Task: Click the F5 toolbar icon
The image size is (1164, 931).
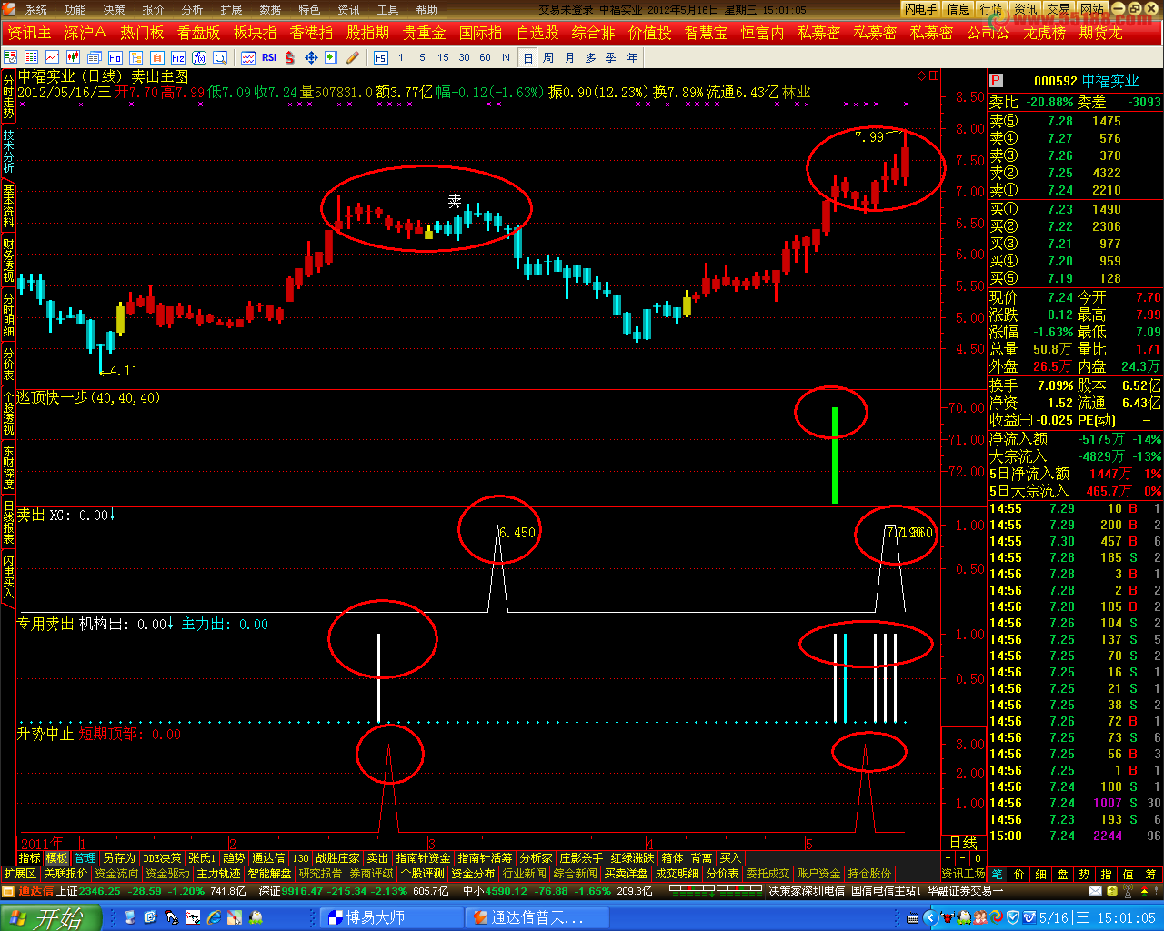Action: (x=380, y=57)
